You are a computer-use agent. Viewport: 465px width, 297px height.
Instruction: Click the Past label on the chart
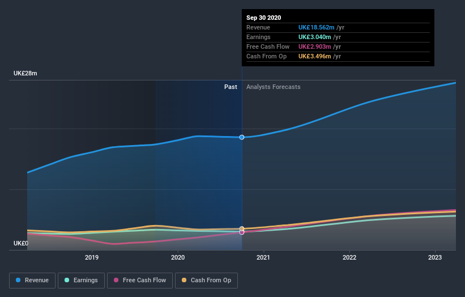[231, 87]
